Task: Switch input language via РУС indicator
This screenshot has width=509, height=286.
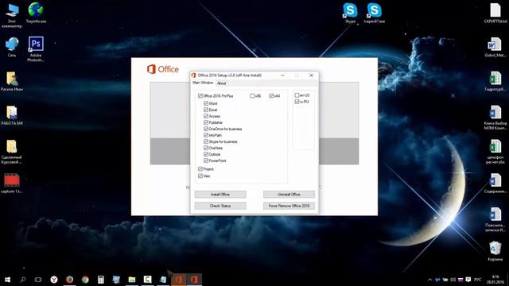Action: pyautogui.click(x=478, y=280)
